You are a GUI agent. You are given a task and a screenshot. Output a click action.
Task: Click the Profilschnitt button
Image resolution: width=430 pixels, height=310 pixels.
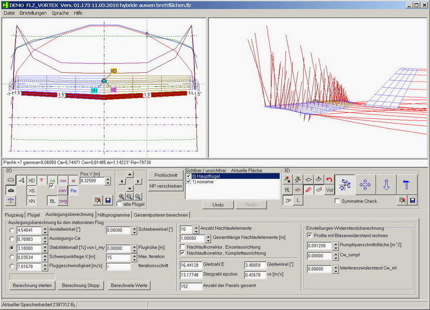point(165,175)
